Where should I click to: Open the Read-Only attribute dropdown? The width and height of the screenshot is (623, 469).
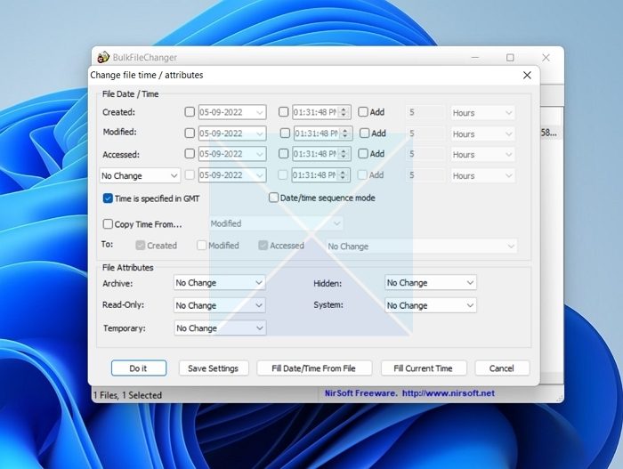pos(220,305)
